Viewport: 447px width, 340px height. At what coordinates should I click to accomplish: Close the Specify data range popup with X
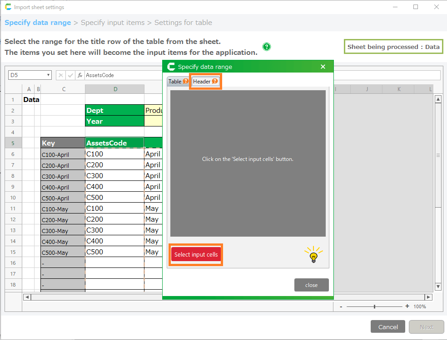tap(323, 67)
